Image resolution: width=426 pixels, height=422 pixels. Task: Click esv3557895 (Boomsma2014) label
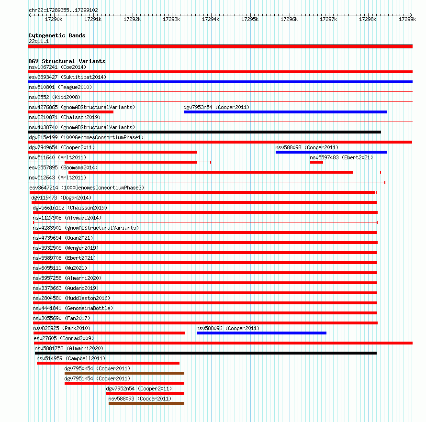pyautogui.click(x=63, y=167)
